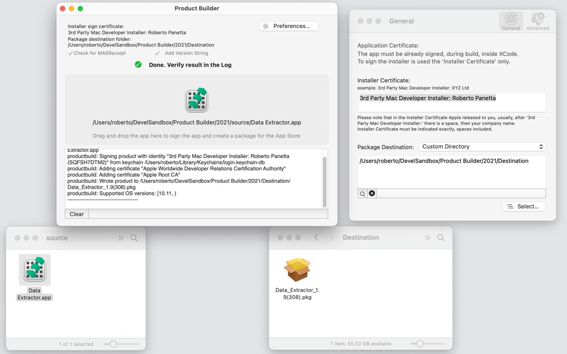The width and height of the screenshot is (567, 354).
Task: Expand toolbar overflow chevrons in source window
Action: pos(121,238)
